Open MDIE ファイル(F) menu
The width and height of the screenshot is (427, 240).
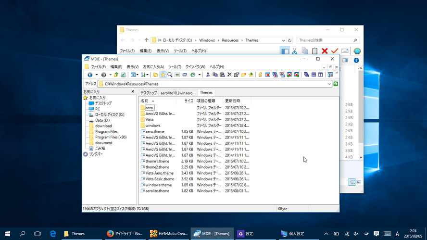pyautogui.click(x=98, y=67)
